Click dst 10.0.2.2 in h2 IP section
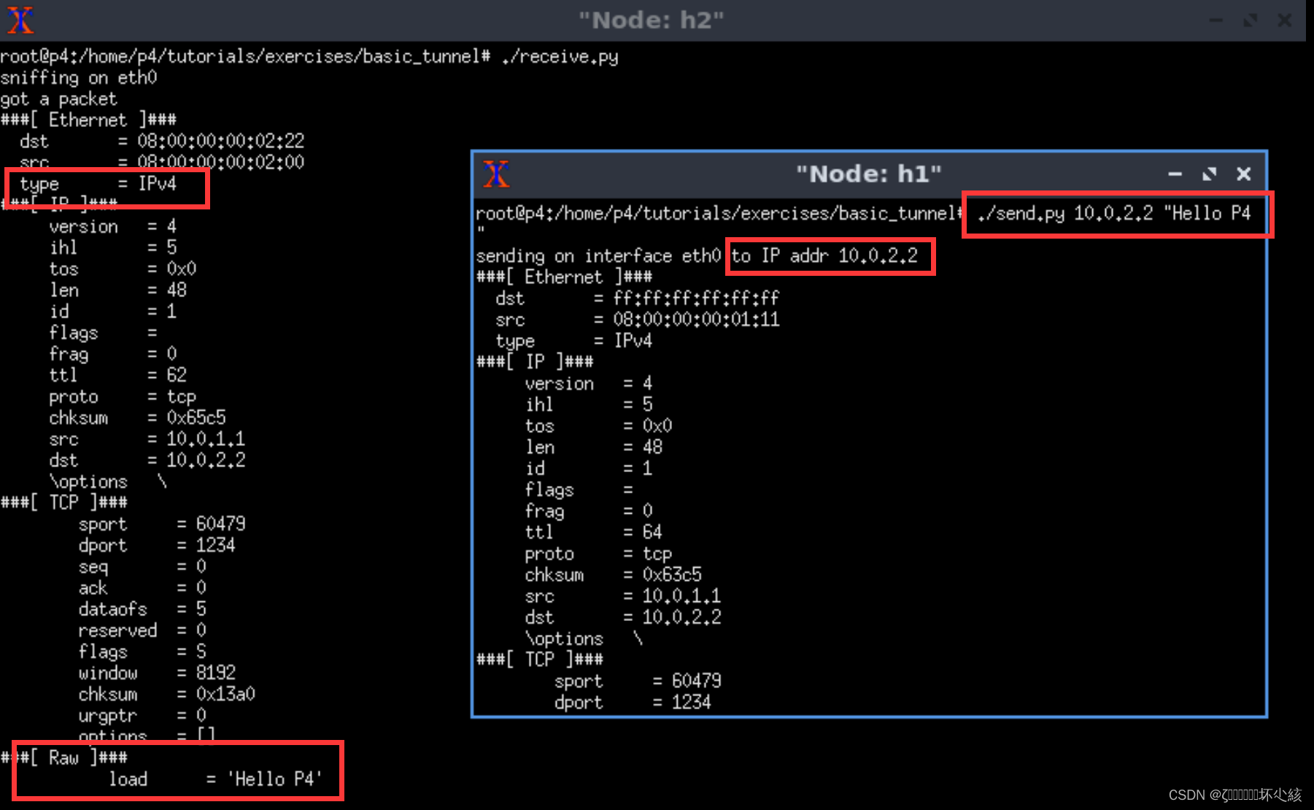This screenshot has width=1314, height=810. pyautogui.click(x=206, y=460)
